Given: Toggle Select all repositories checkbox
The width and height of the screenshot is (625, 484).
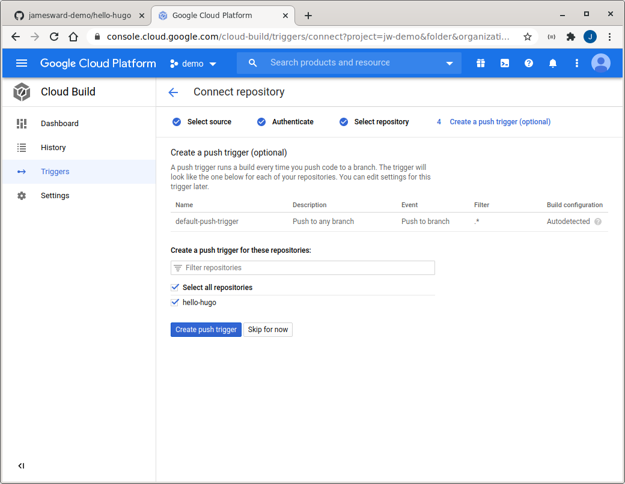Looking at the screenshot, I should [x=175, y=288].
